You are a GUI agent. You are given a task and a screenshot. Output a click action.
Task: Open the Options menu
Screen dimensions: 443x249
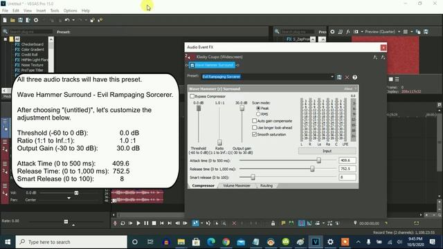coord(70,10)
